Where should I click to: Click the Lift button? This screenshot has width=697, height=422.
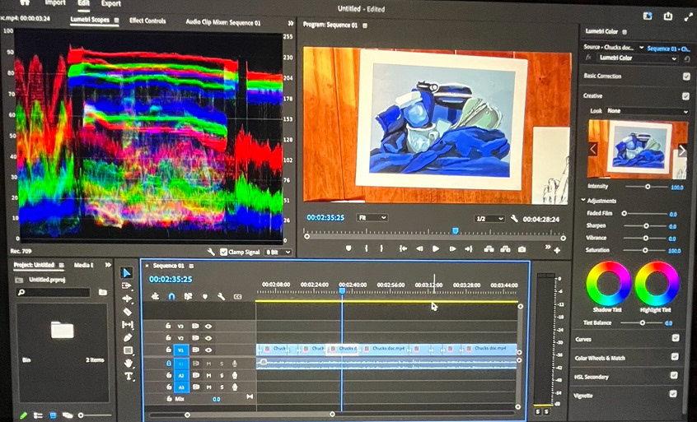pos(489,249)
